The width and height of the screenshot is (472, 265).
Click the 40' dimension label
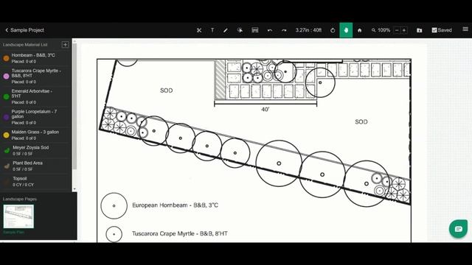click(265, 110)
